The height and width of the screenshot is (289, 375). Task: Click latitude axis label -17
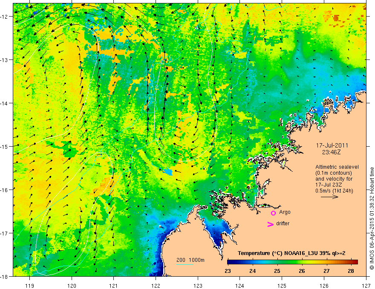click(5, 233)
